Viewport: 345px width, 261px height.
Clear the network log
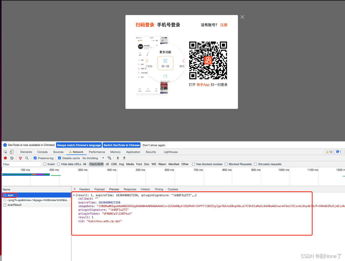(12, 158)
